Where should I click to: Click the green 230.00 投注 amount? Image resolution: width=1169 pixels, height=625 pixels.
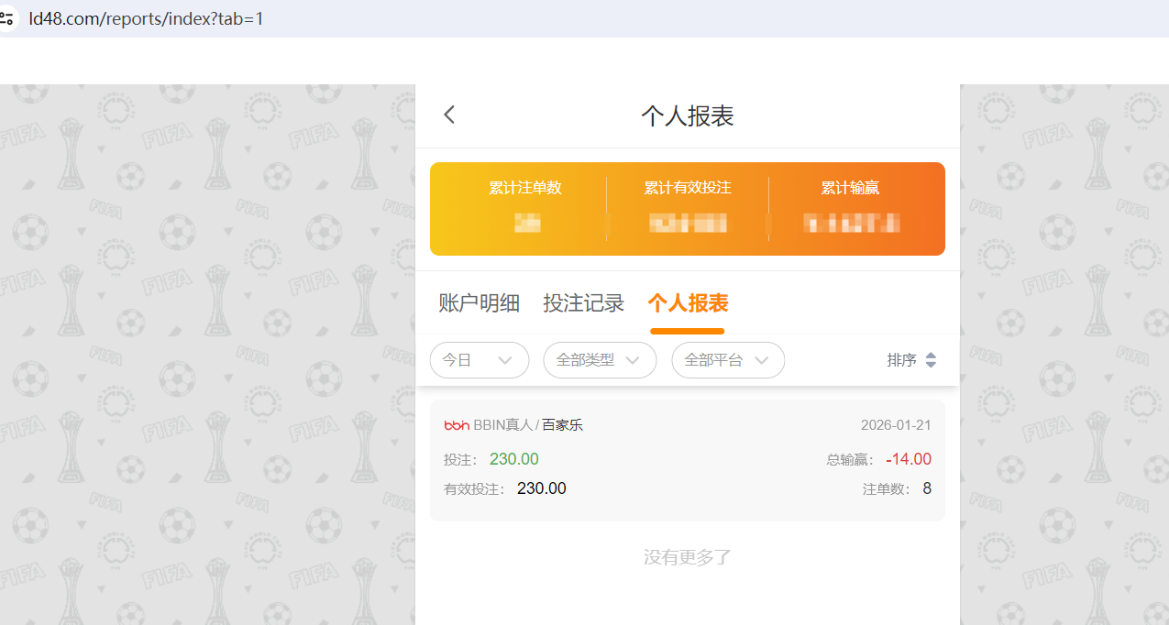[x=513, y=459]
